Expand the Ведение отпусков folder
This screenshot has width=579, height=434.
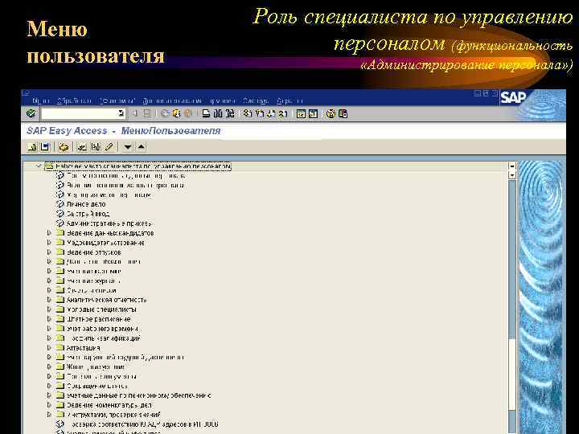point(49,252)
